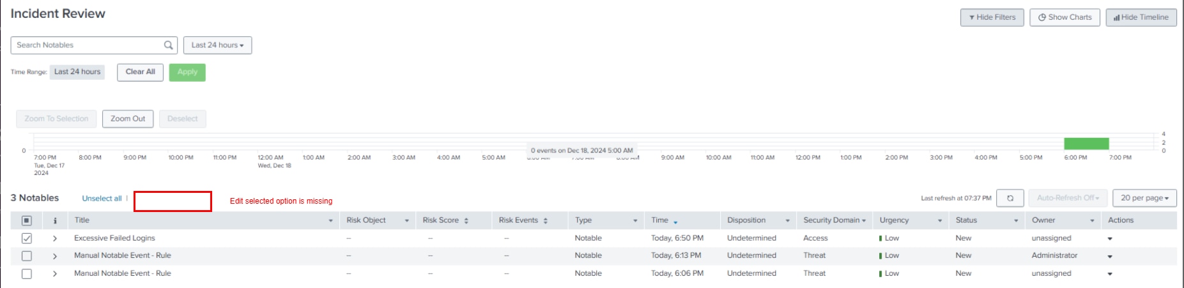Click the Today, 6:13 PM time cell
This screenshot has height=288, width=1184.
tap(676, 255)
